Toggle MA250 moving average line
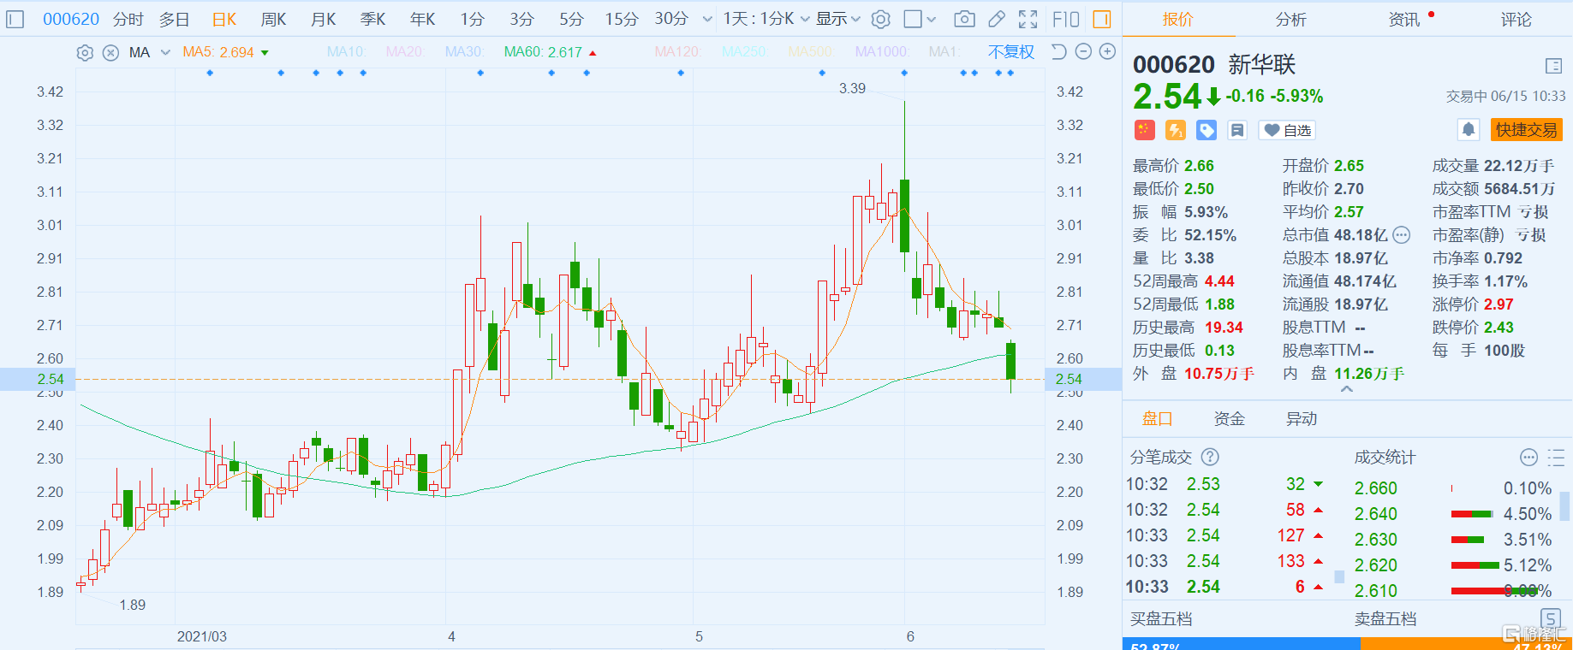The width and height of the screenshot is (1573, 650). pos(743,52)
